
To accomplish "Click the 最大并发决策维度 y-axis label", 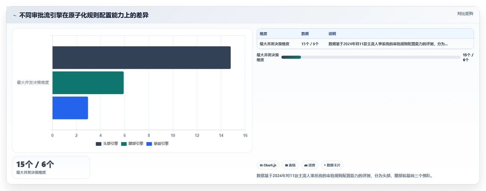I will click(x=33, y=82).
